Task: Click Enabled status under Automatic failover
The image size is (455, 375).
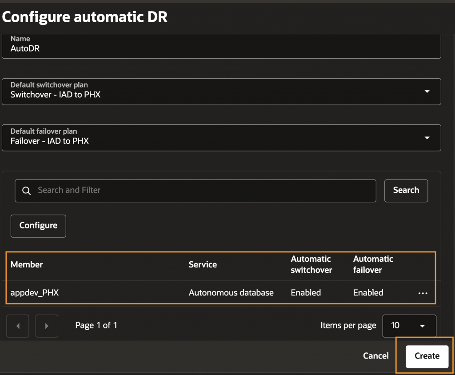Action: pyautogui.click(x=368, y=293)
